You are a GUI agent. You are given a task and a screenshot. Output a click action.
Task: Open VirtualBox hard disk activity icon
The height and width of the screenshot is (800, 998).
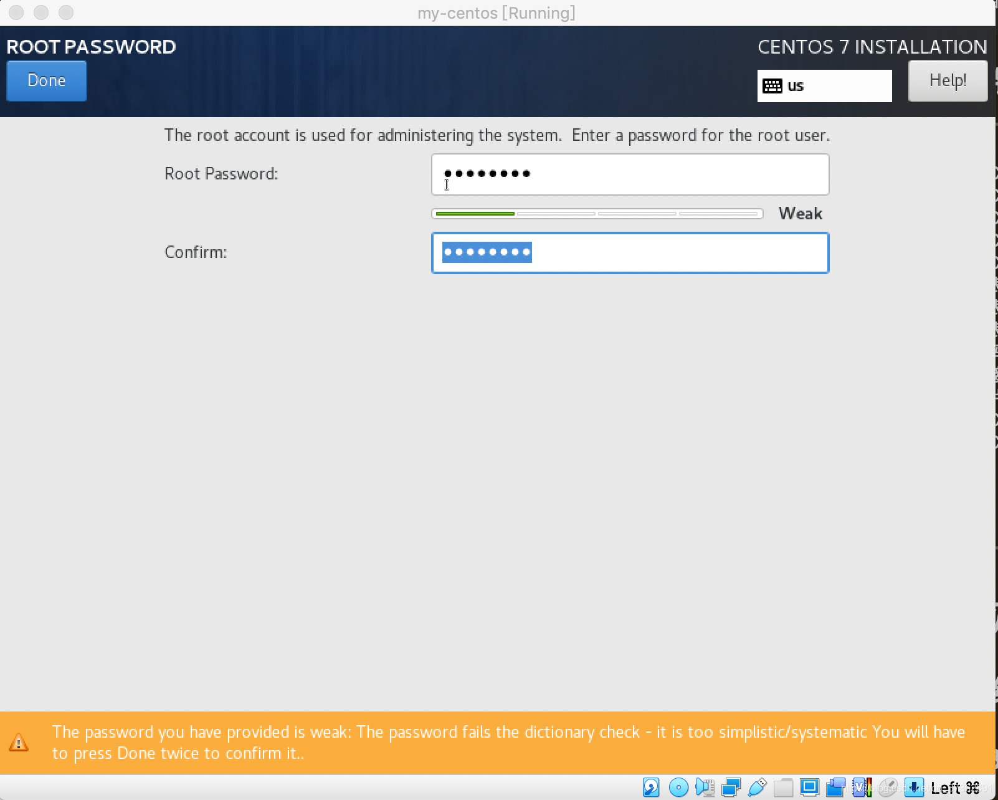pyautogui.click(x=651, y=788)
